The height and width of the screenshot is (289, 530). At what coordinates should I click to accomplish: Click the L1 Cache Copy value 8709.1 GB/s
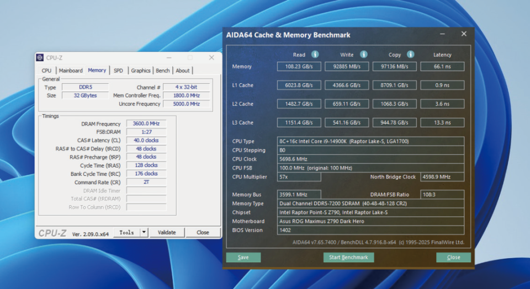click(x=394, y=85)
